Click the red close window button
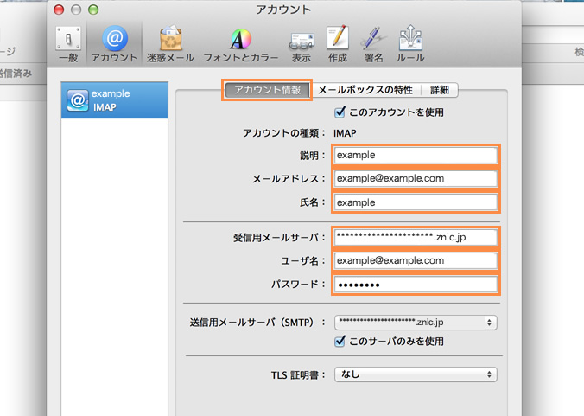 (x=59, y=10)
